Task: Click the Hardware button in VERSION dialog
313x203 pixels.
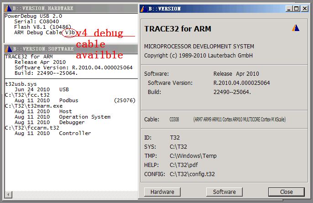Action: 162,192
